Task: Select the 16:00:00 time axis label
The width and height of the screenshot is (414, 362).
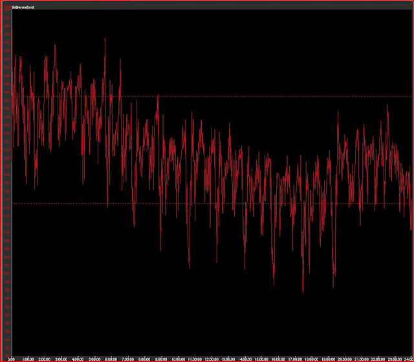Action: 278,359
